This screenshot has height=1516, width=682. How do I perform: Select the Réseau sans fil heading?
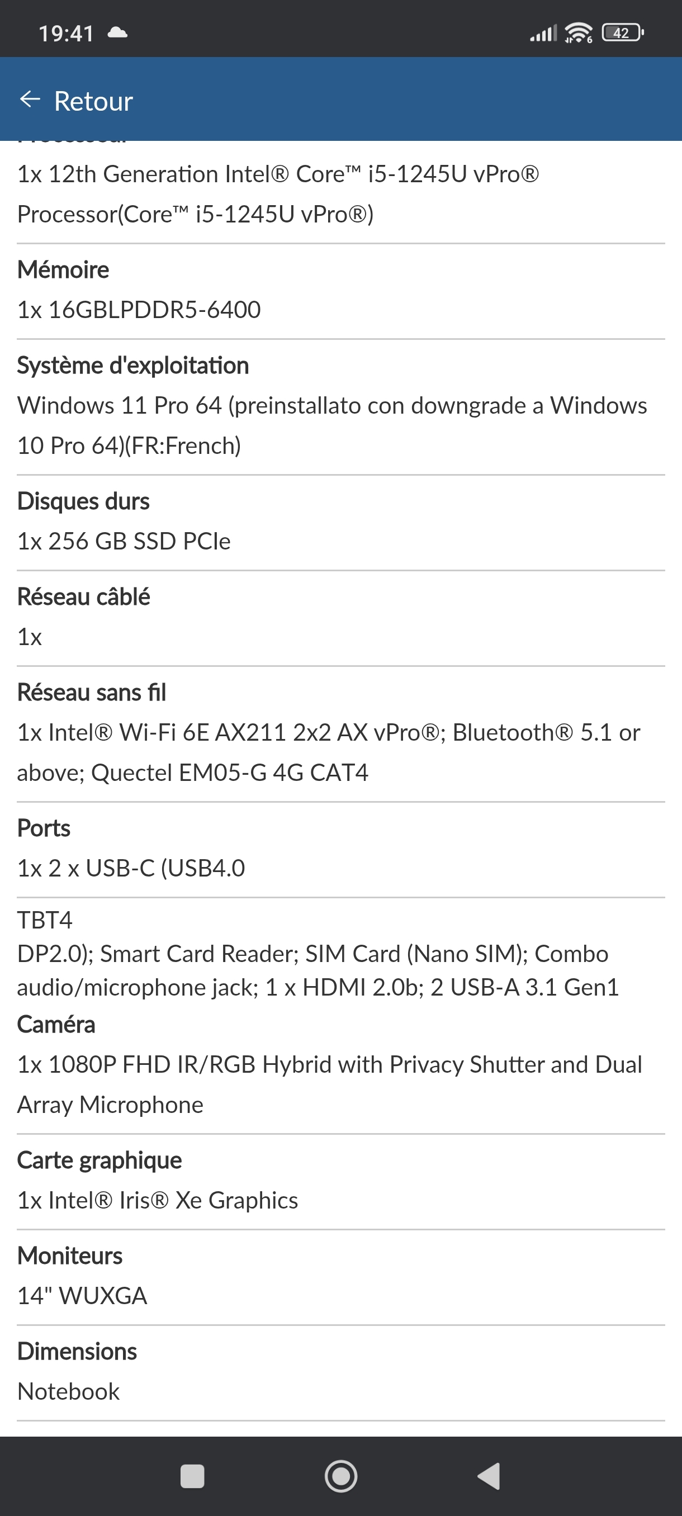(92, 692)
